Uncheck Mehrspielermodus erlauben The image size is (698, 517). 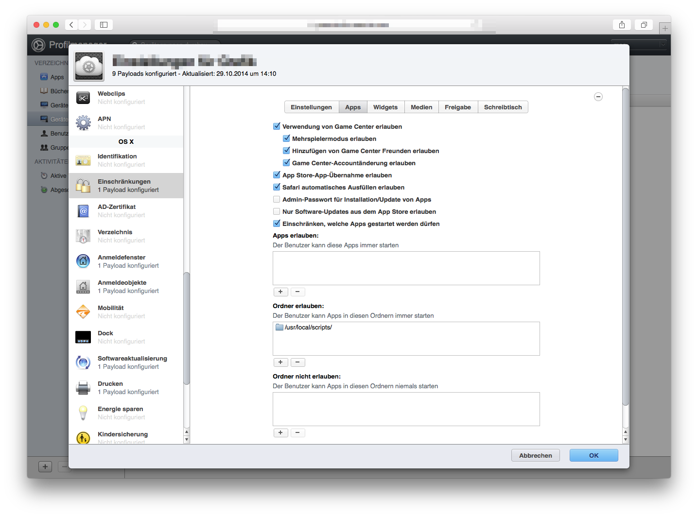pyautogui.click(x=286, y=138)
